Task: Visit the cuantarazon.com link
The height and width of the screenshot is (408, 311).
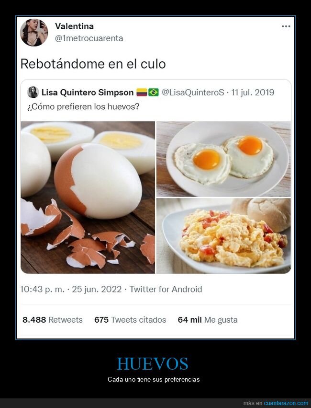Action: tap(286, 403)
